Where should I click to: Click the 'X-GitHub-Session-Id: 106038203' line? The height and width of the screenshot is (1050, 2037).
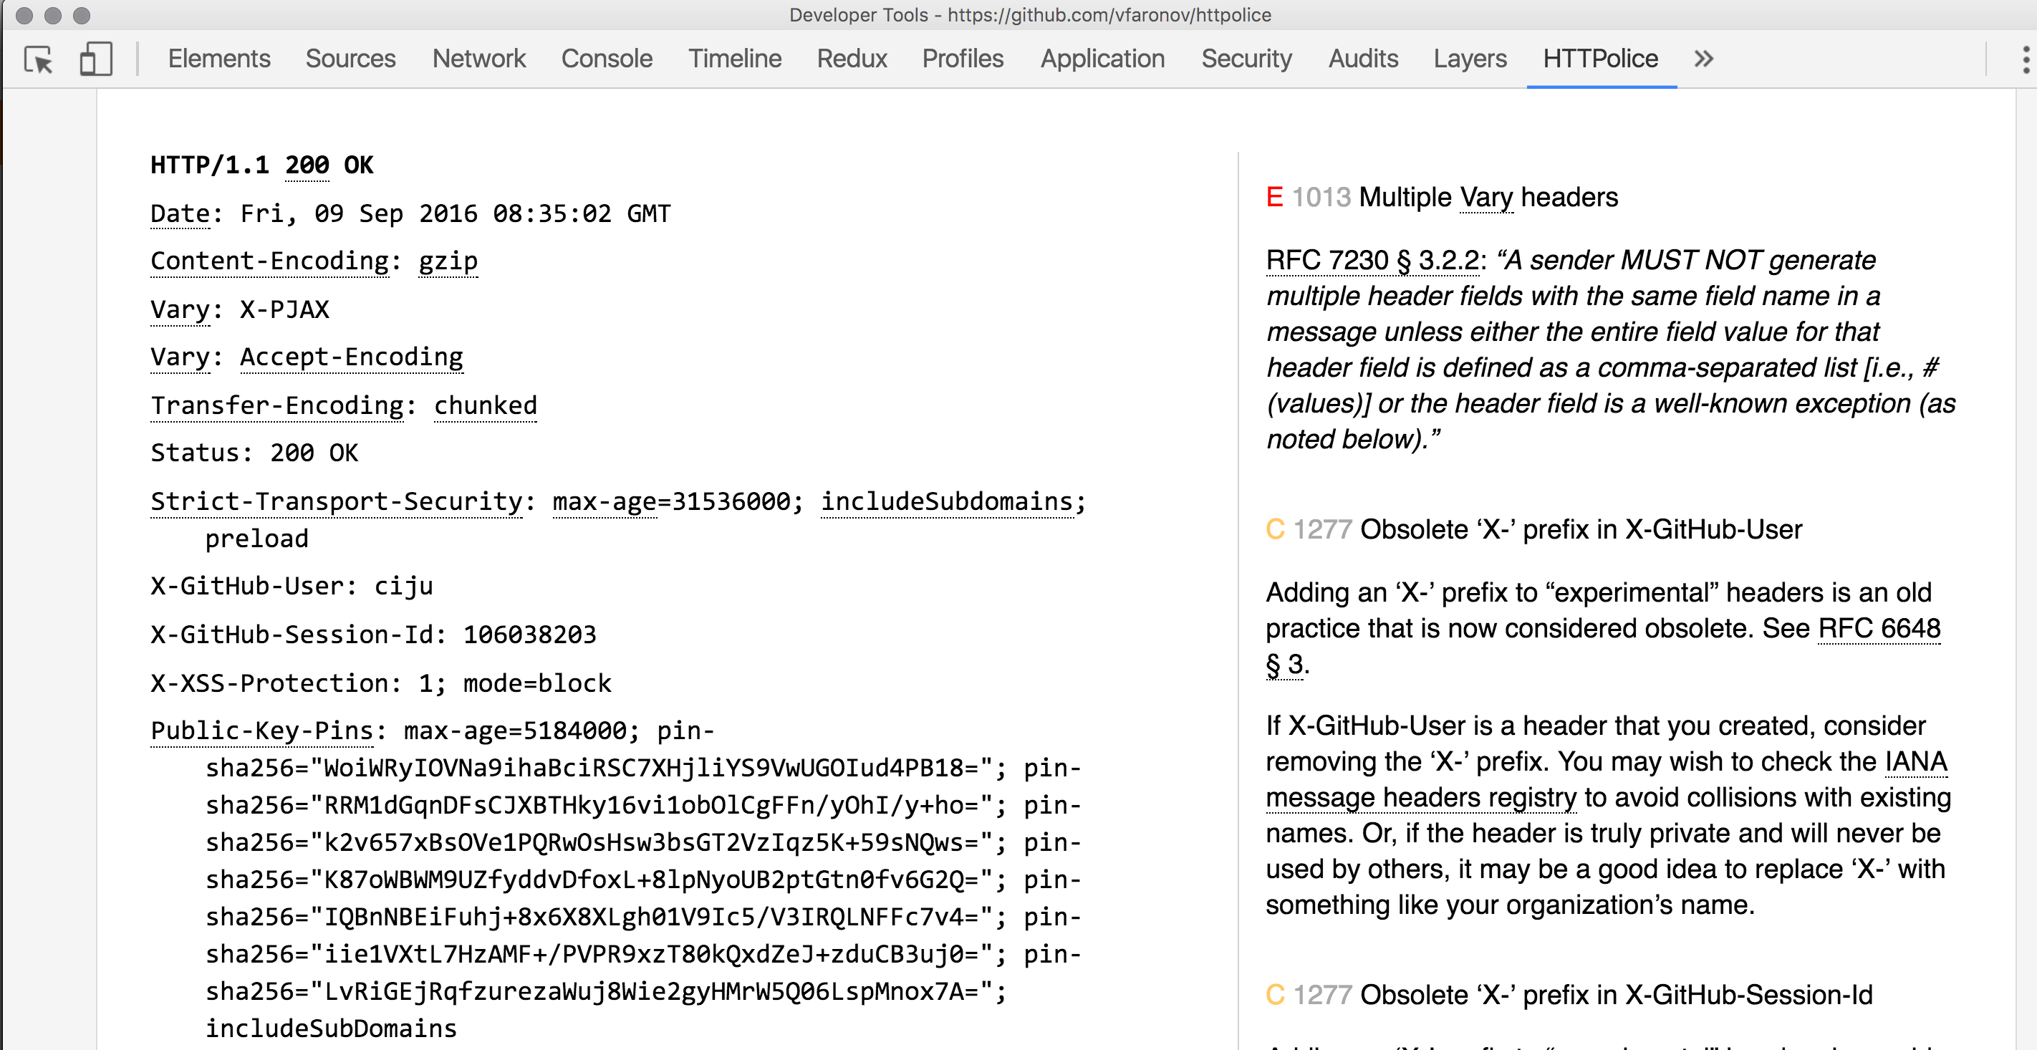(x=373, y=635)
